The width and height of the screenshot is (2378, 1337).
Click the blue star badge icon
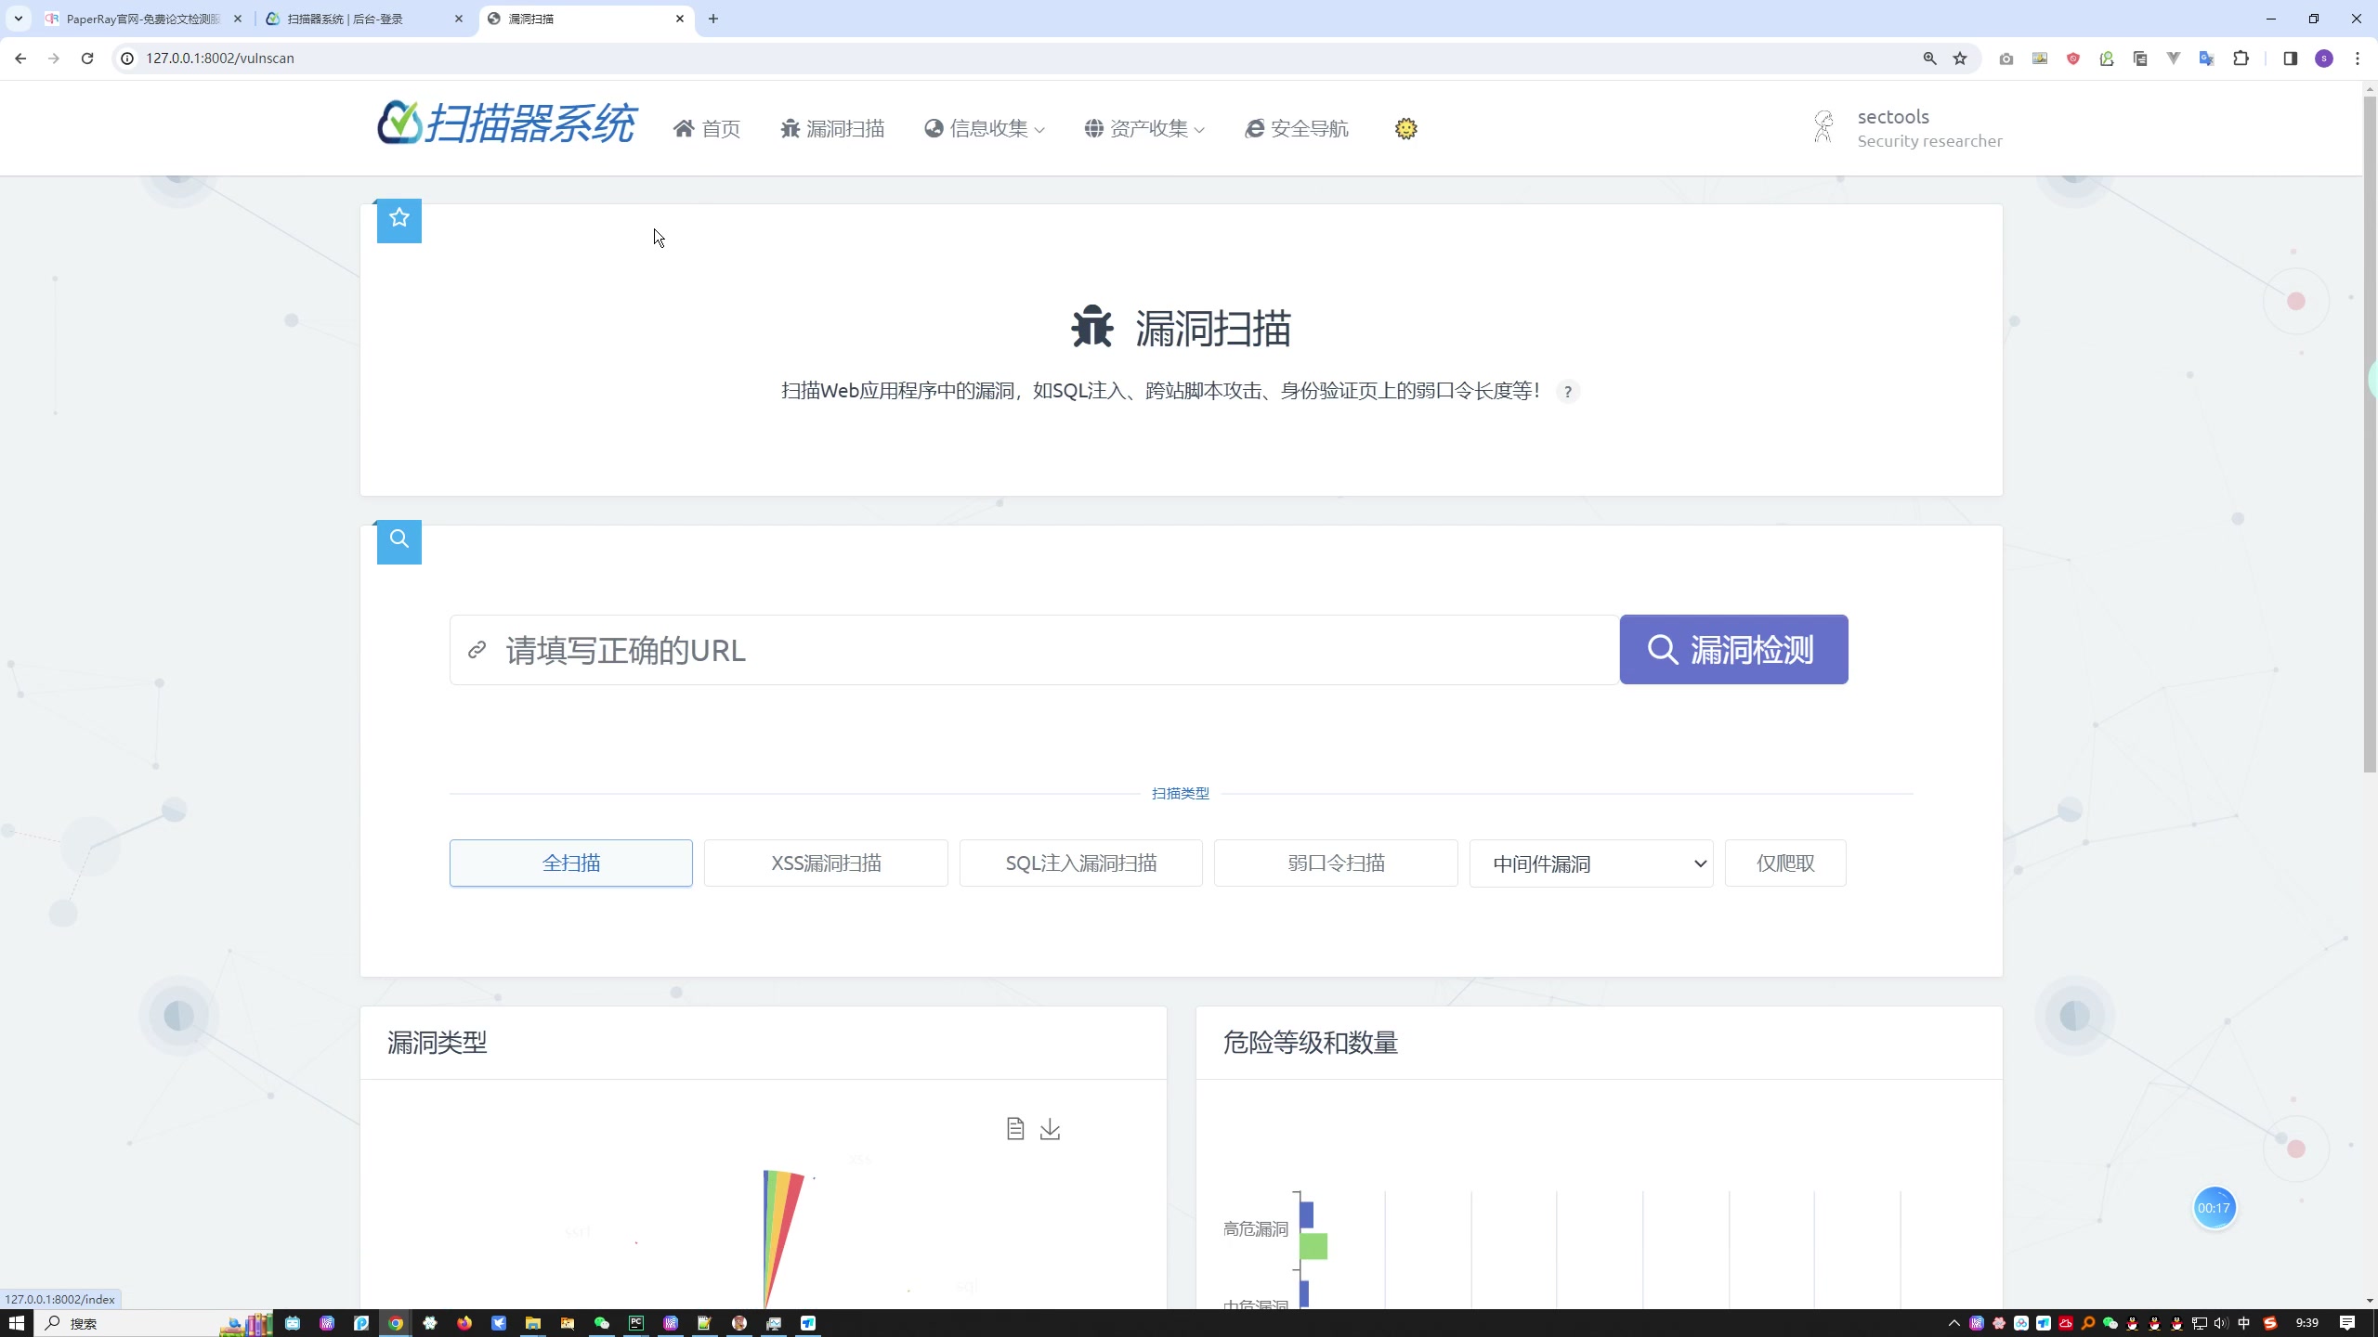click(399, 219)
